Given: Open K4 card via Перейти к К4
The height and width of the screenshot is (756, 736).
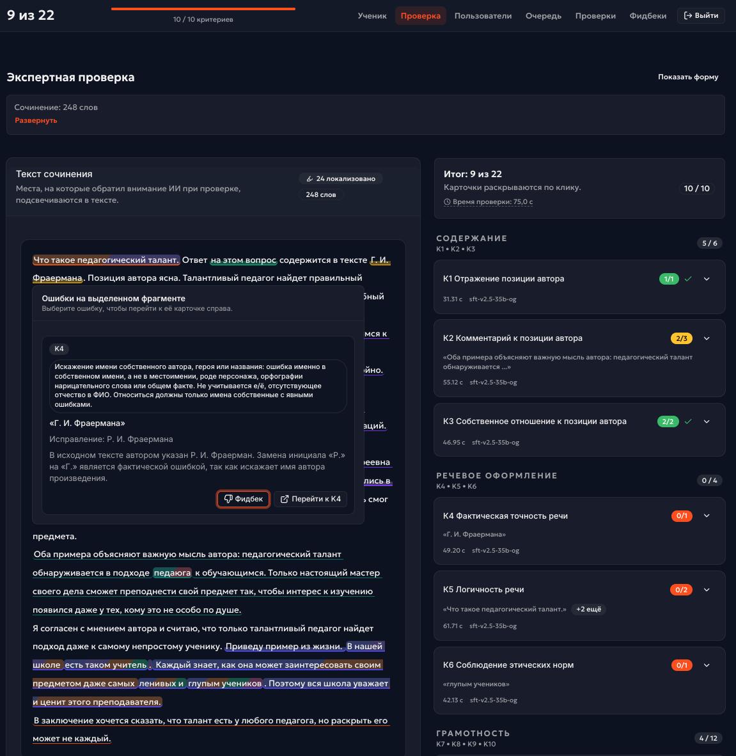Looking at the screenshot, I should pos(310,499).
